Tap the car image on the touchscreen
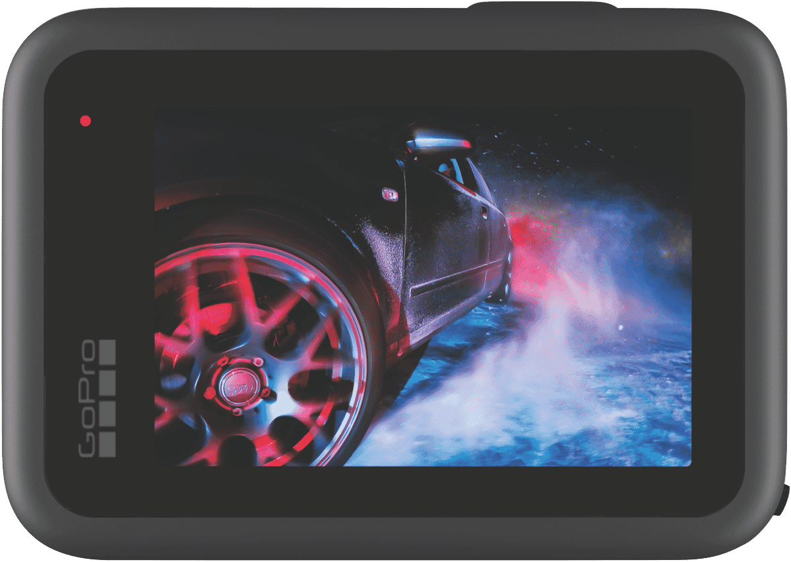This screenshot has width=791, height=562. click(x=423, y=286)
